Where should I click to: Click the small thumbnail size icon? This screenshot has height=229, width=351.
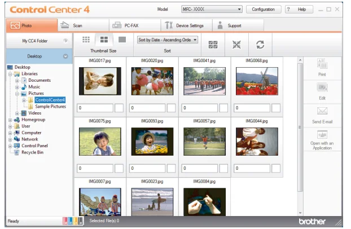(86, 39)
